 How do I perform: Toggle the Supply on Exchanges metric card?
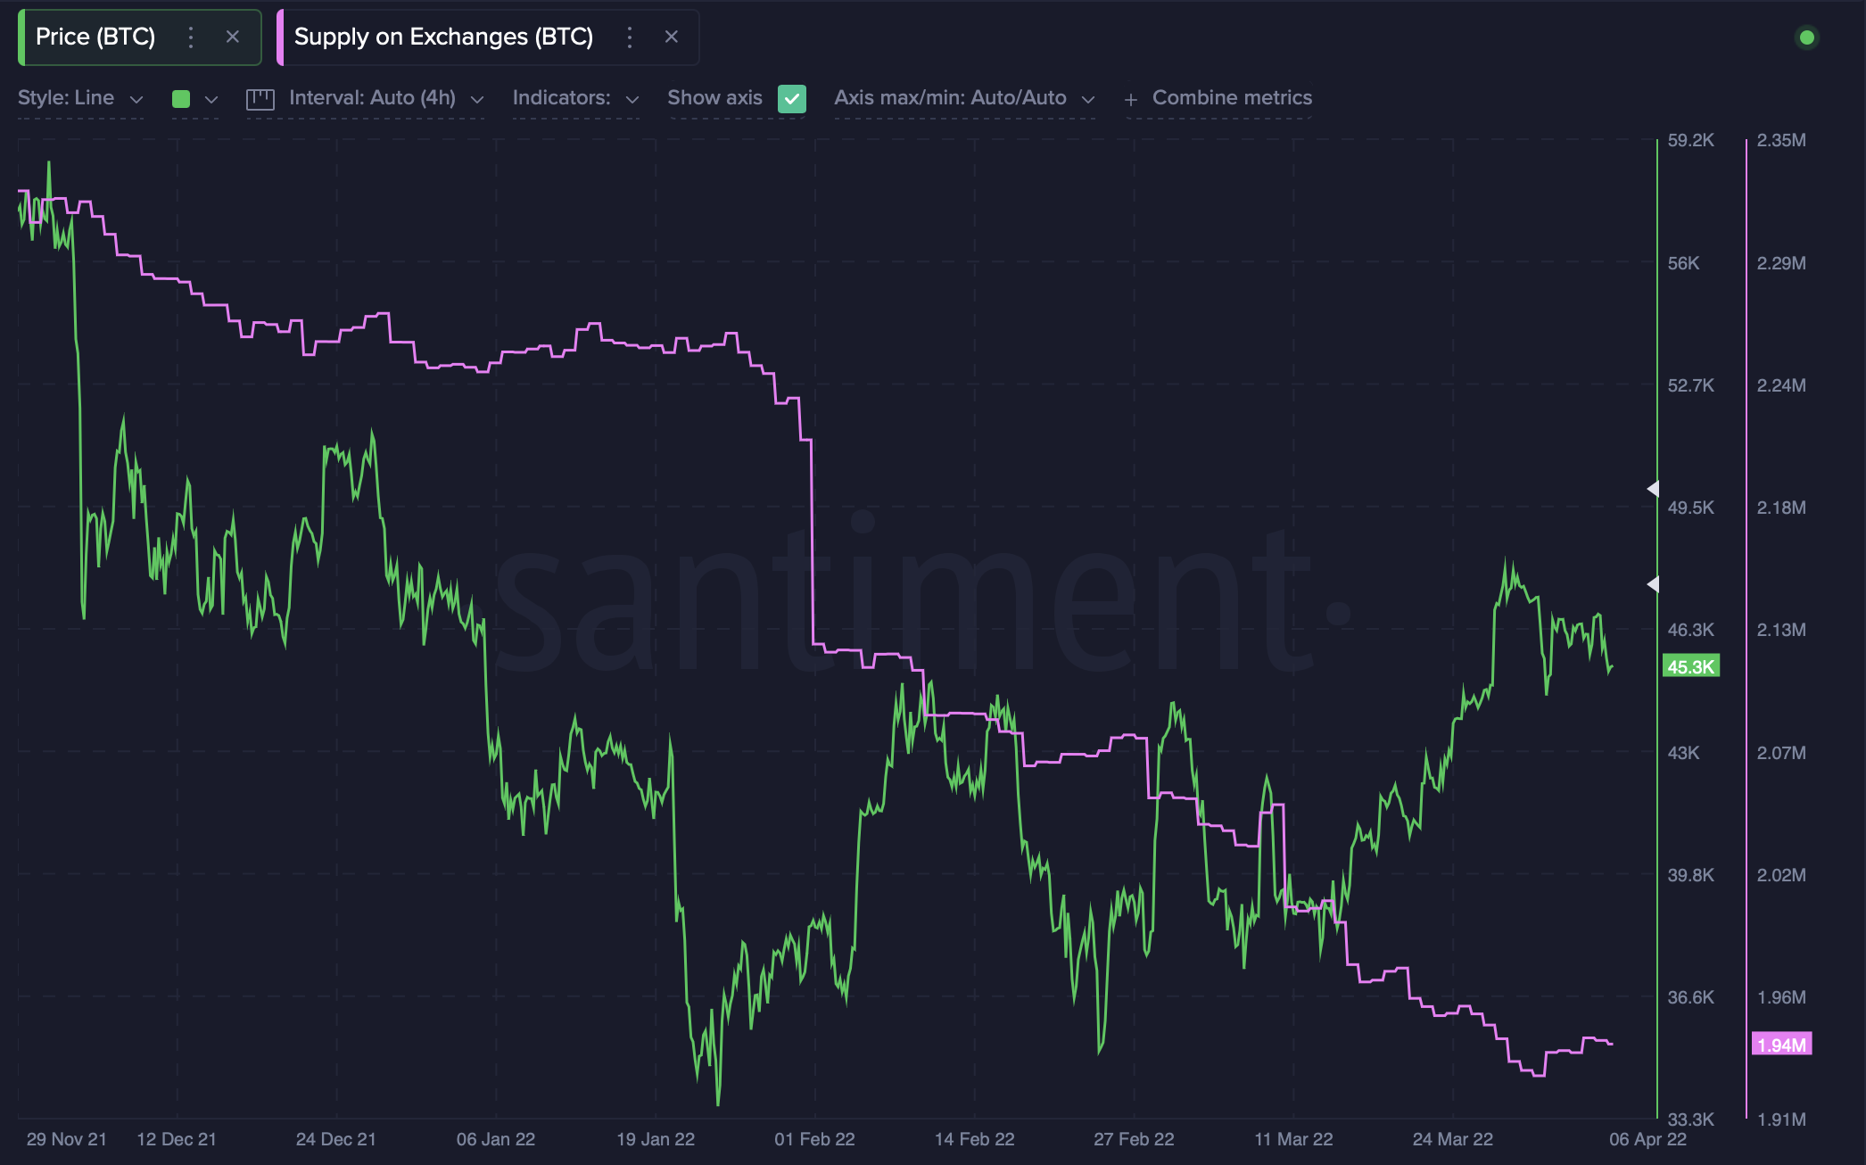click(x=445, y=37)
